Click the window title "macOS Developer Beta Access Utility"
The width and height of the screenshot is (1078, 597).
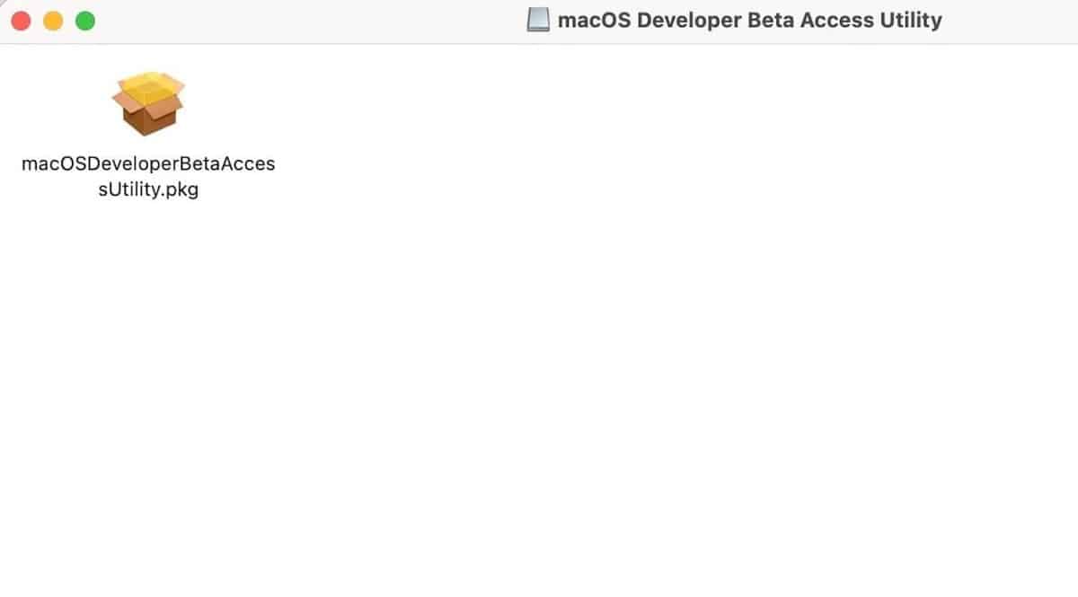(x=749, y=20)
